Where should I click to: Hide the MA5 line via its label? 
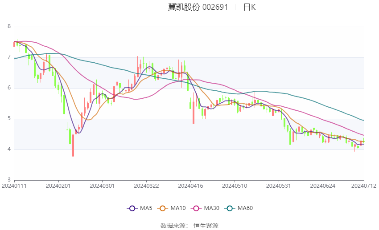(146, 208)
